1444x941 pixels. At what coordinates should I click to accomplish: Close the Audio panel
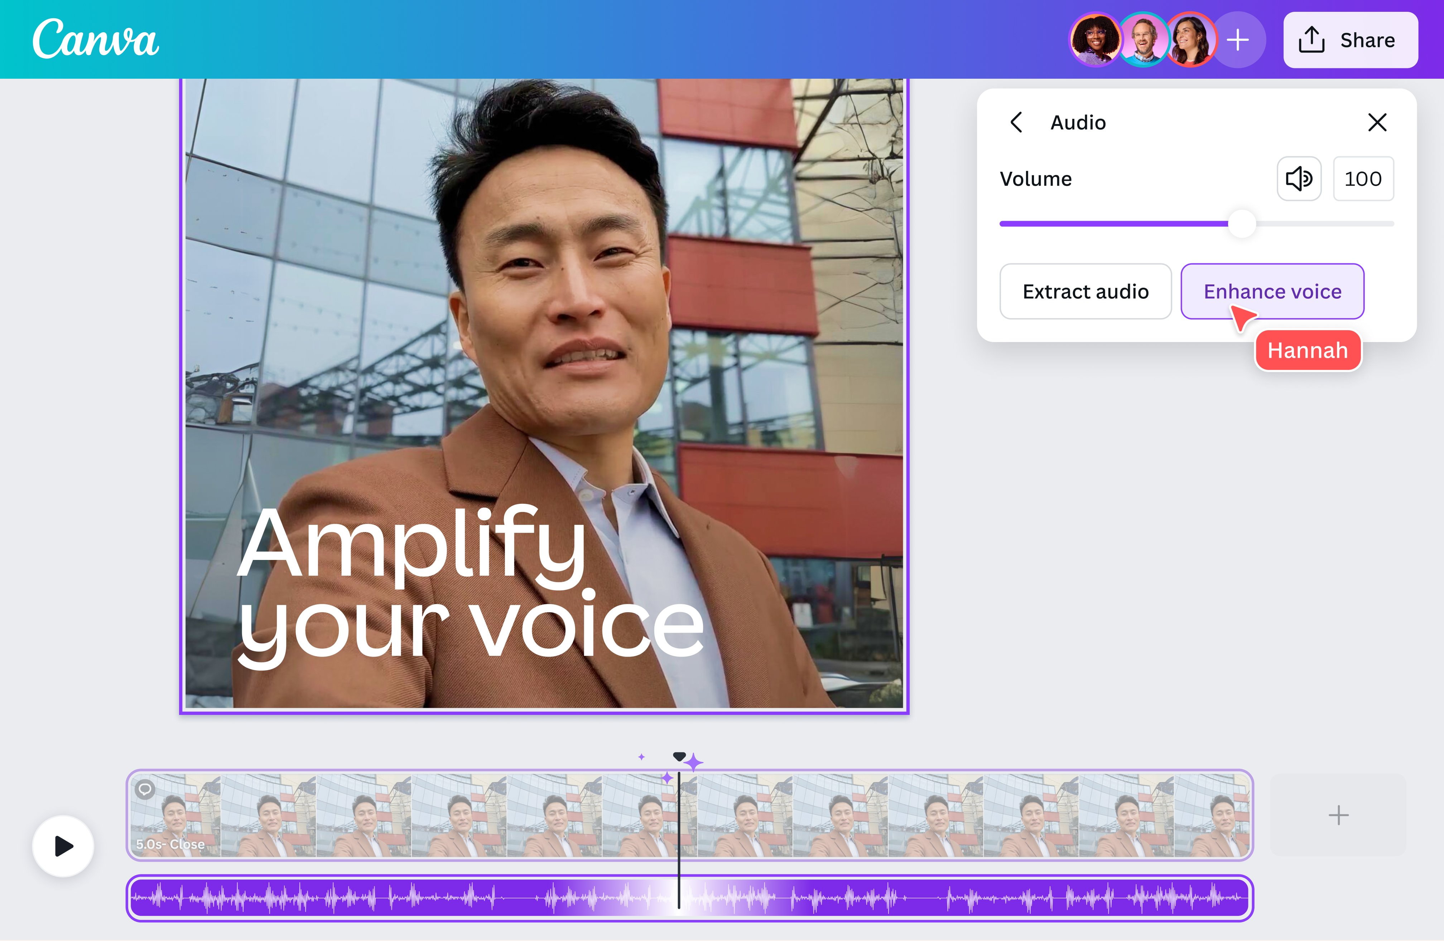click(x=1377, y=122)
